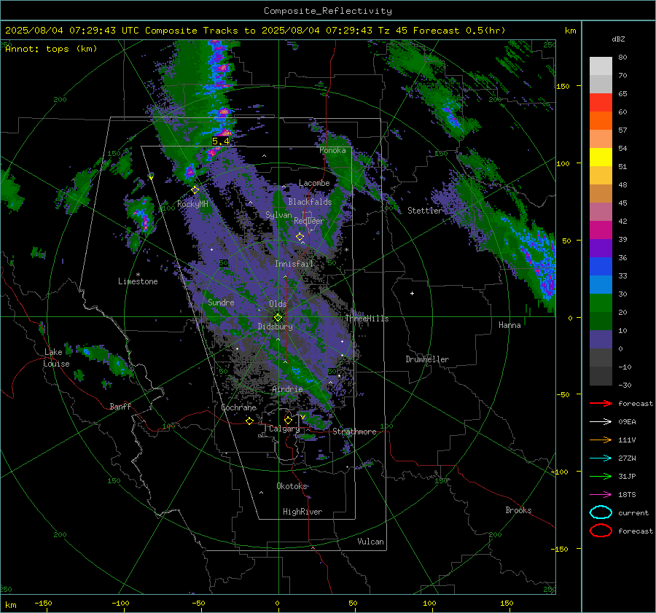656x613 pixels.
Task: Click the red forecast arrow in legend
Action: tap(601, 403)
